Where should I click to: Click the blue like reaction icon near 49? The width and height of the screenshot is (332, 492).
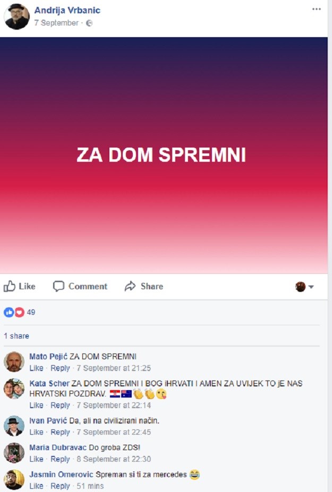[x=8, y=312]
